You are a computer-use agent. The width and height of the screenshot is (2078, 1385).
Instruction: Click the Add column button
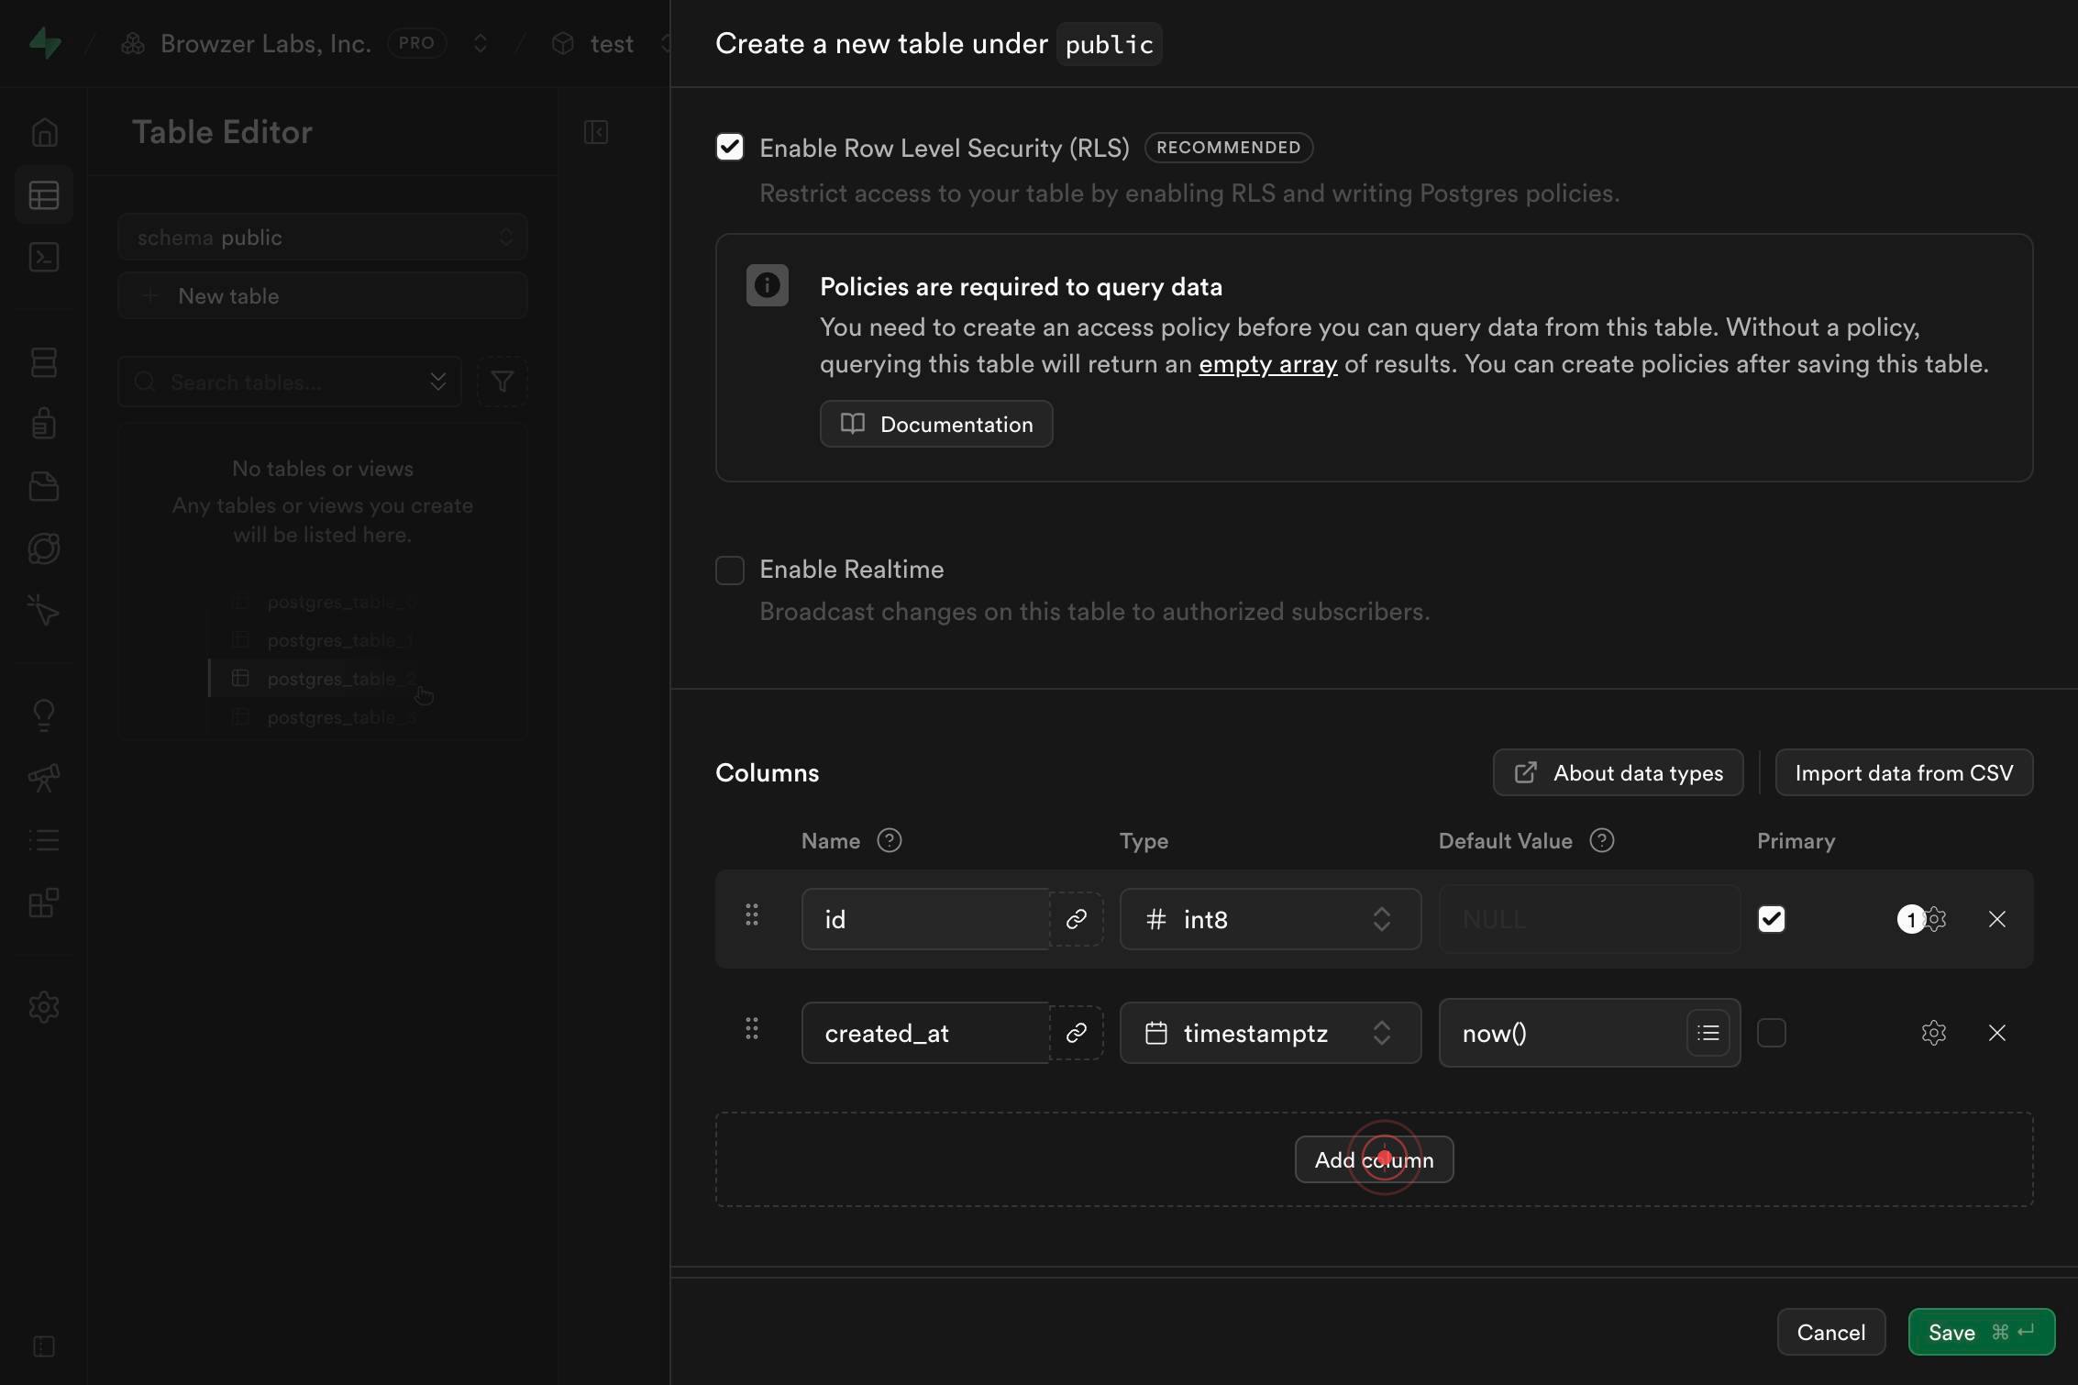1374,1159
